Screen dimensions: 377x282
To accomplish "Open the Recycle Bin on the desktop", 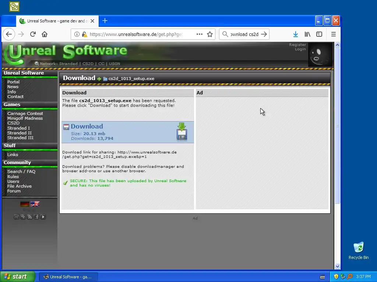I will [359, 250].
